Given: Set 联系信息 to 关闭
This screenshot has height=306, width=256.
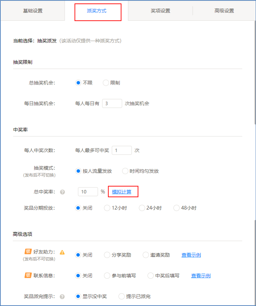Looking at the screenshot, I should (x=78, y=276).
